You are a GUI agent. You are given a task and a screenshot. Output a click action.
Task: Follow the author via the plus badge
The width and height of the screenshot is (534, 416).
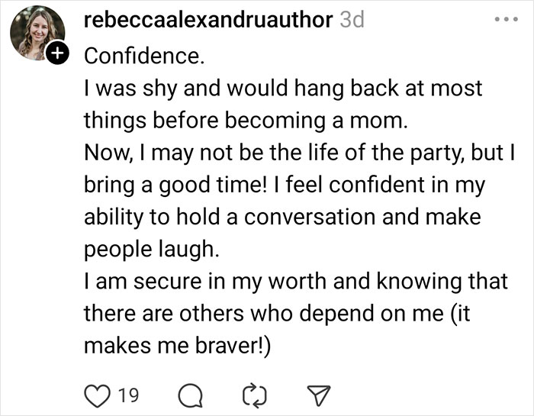tap(57, 54)
